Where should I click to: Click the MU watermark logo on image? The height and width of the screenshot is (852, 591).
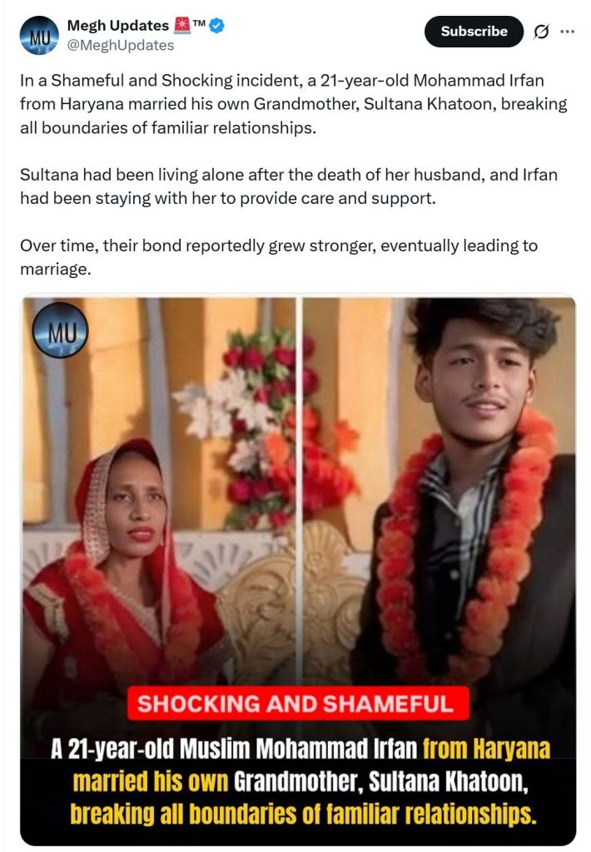pos(60,330)
